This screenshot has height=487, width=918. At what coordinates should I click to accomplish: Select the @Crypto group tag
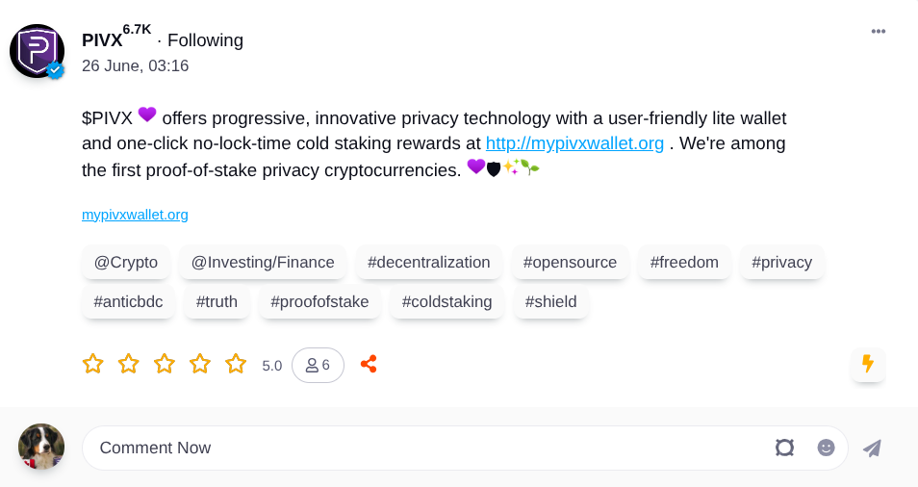126,262
